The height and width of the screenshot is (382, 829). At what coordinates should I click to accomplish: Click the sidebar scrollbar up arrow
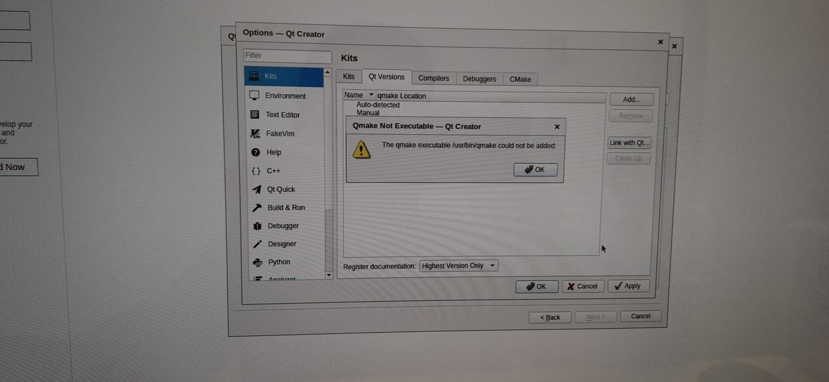(329, 72)
